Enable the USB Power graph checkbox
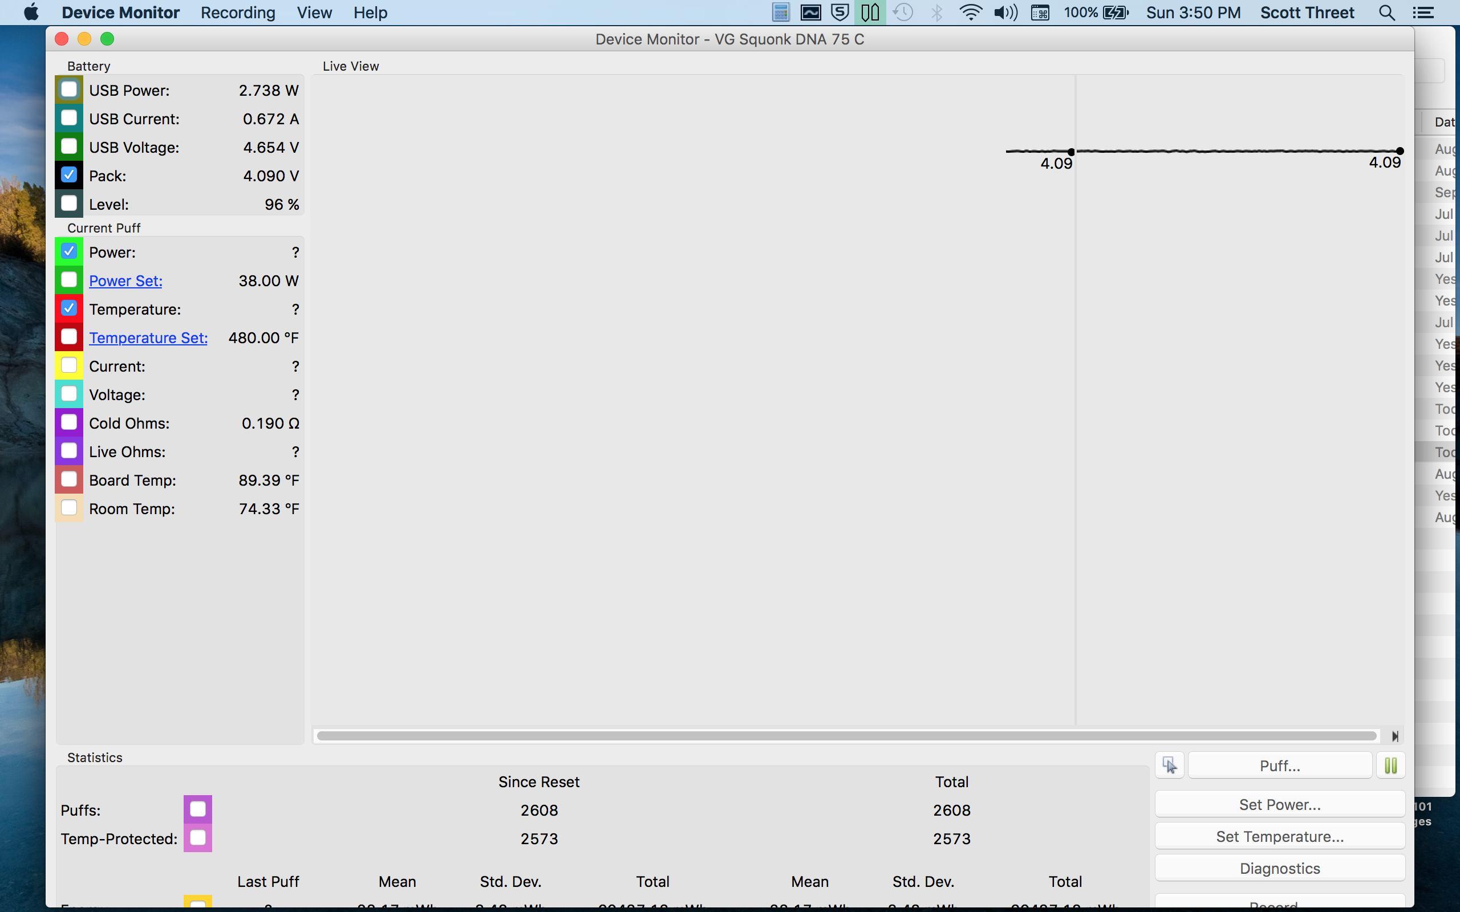This screenshot has height=912, width=1460. pyautogui.click(x=69, y=89)
